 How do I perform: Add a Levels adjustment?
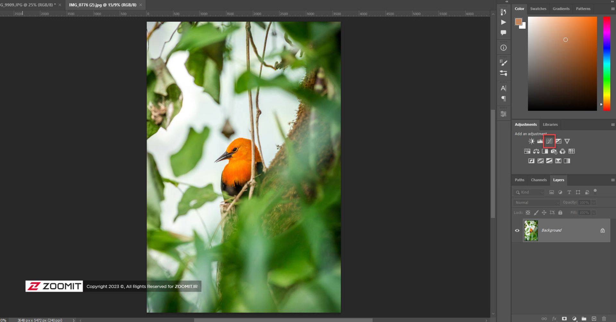tap(540, 141)
